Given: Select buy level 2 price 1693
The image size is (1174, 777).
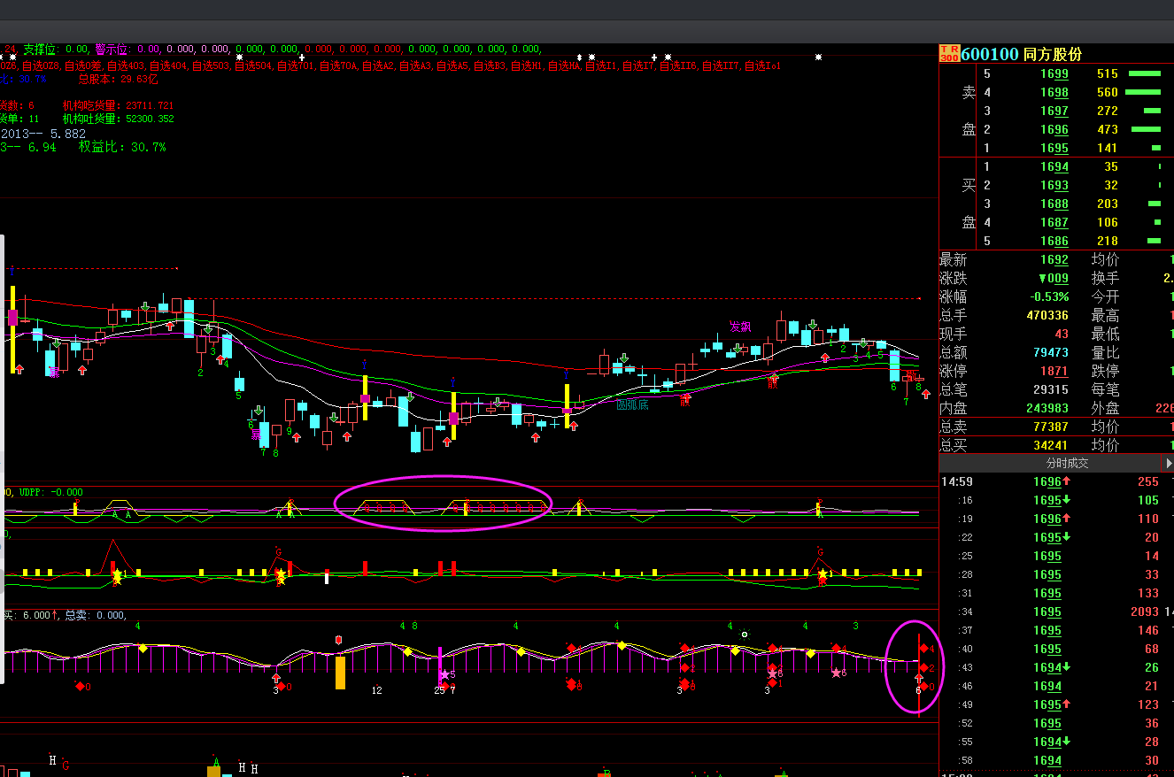Looking at the screenshot, I should click(1054, 185).
